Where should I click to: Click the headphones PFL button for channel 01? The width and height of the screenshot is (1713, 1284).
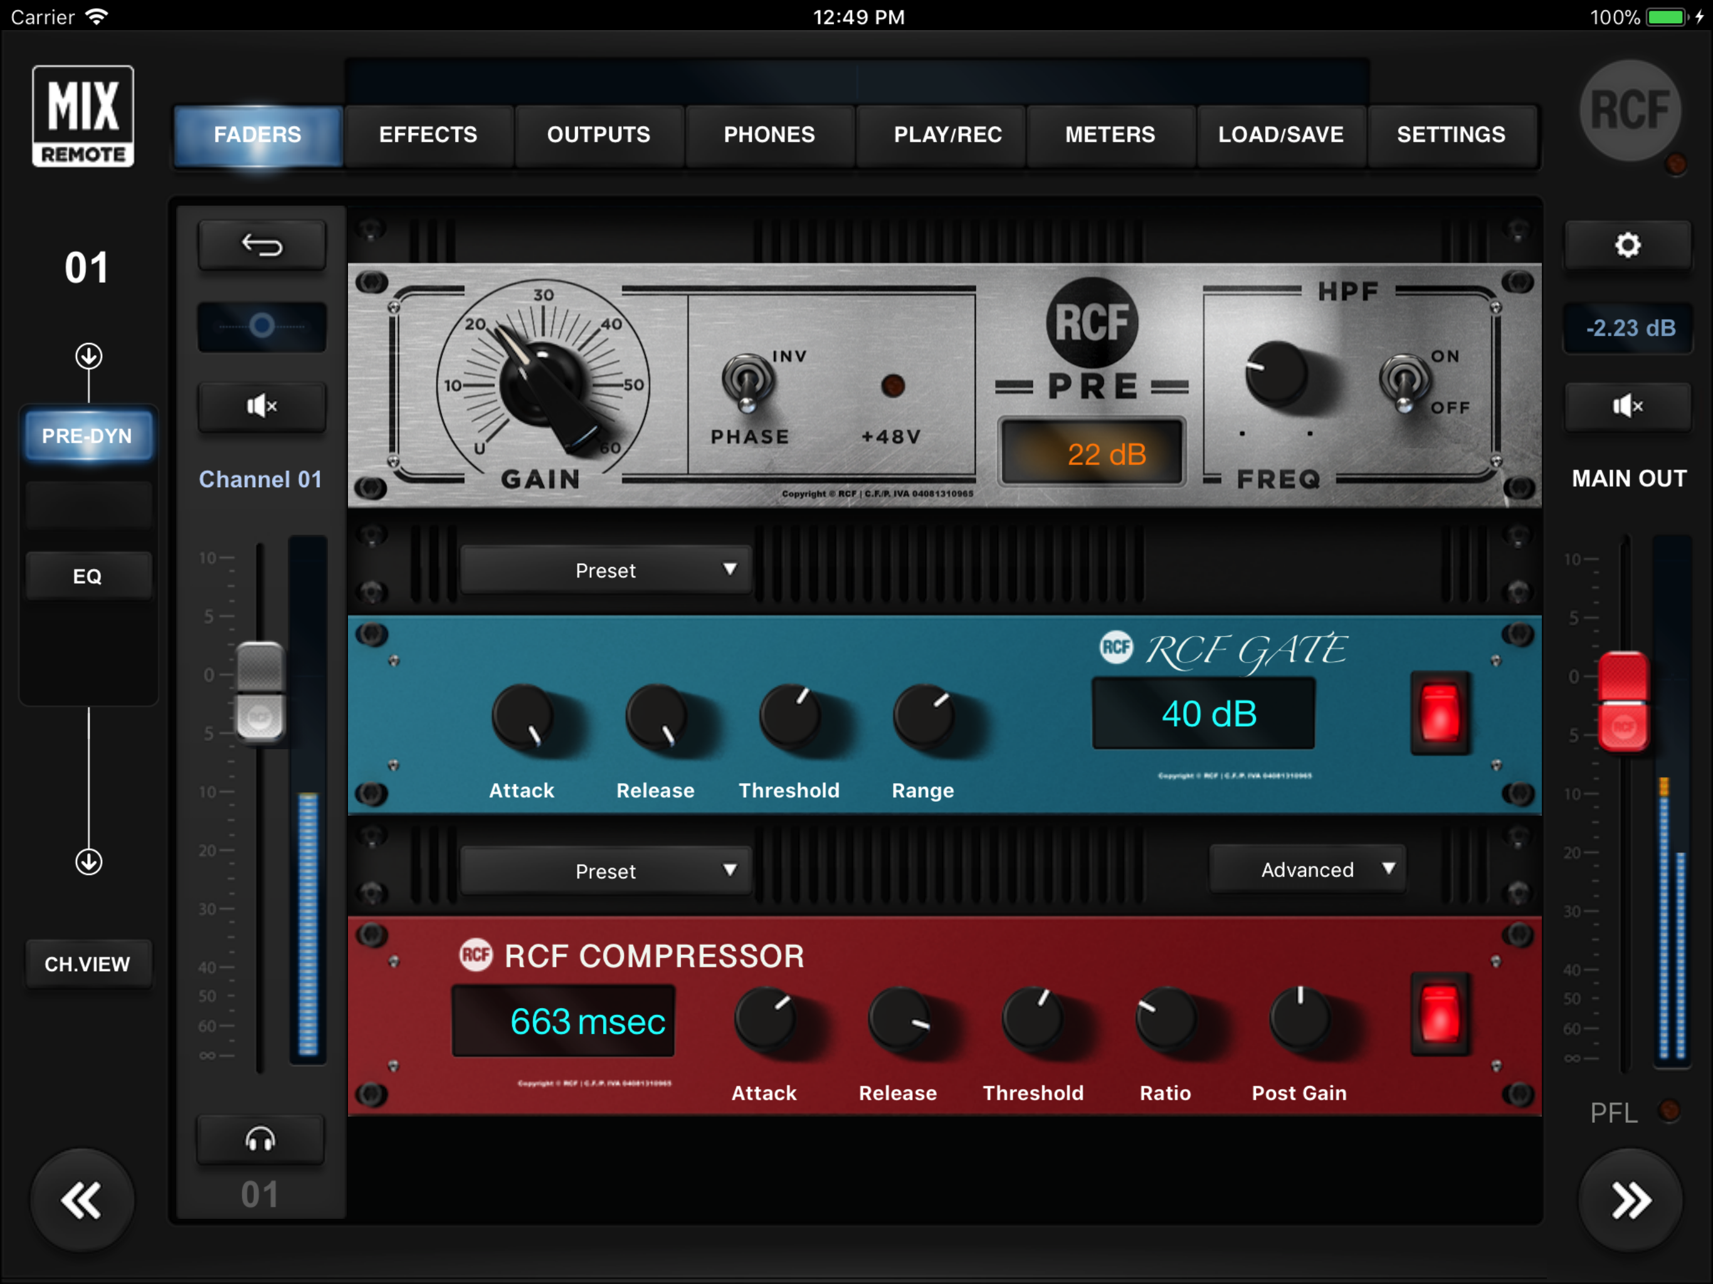coord(260,1139)
